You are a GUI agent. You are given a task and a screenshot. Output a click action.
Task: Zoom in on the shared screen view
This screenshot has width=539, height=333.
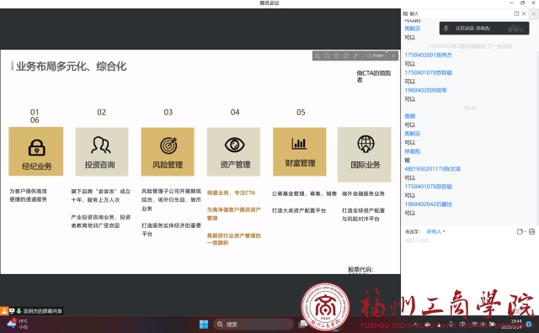[318, 55]
